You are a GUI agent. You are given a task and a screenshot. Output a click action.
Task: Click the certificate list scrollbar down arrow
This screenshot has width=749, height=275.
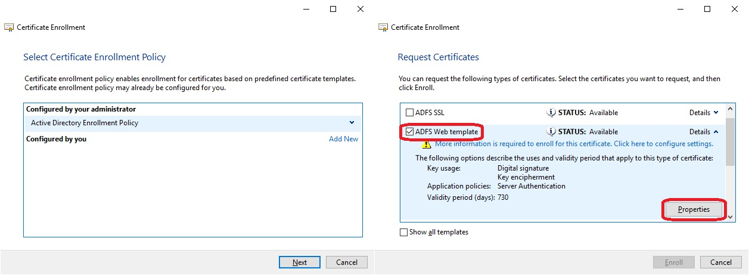(x=731, y=218)
